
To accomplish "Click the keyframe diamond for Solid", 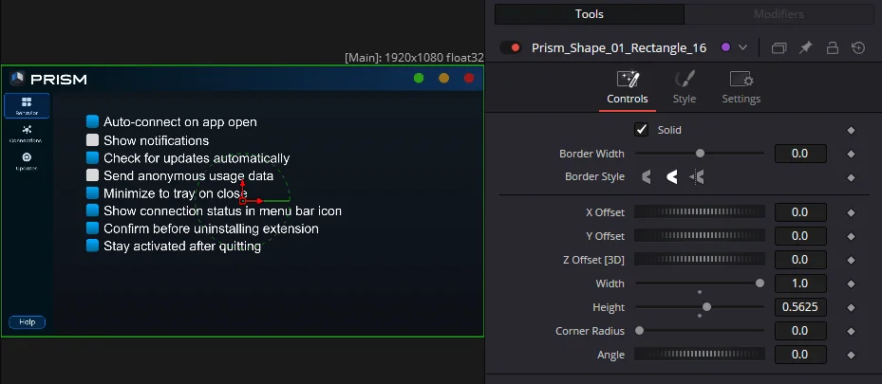I will (x=851, y=130).
